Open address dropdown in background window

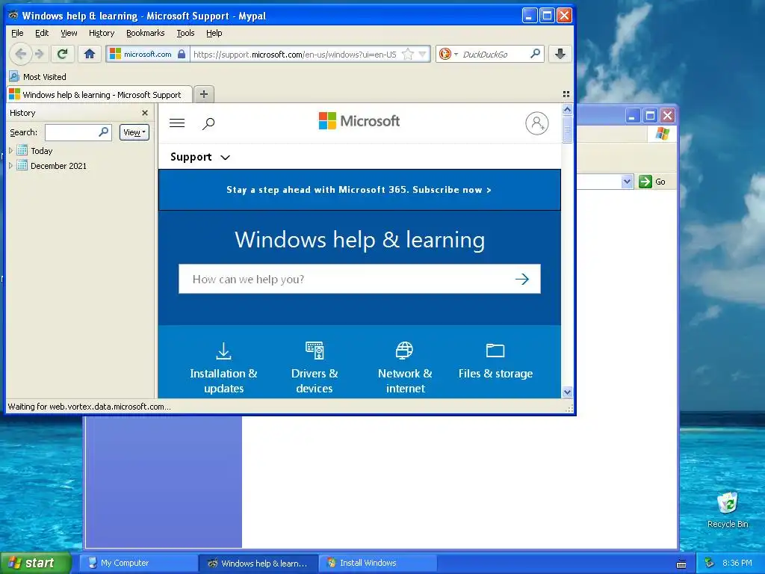(x=627, y=182)
